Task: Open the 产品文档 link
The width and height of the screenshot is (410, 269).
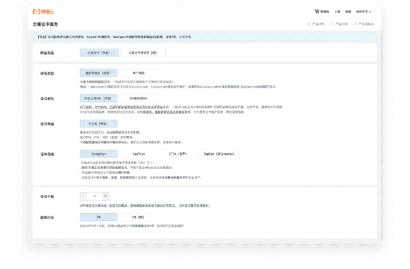Action: coord(339,24)
